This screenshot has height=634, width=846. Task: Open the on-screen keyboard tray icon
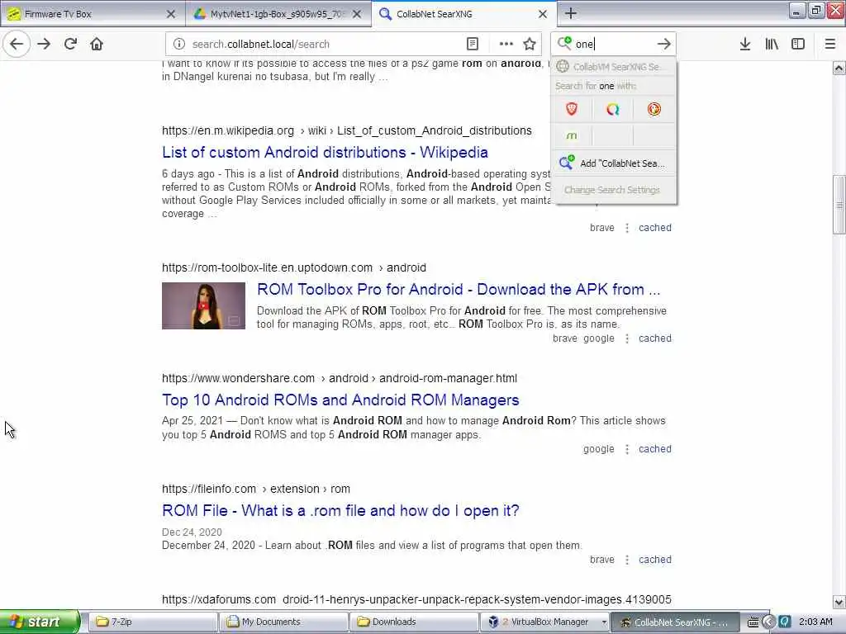coord(753,622)
